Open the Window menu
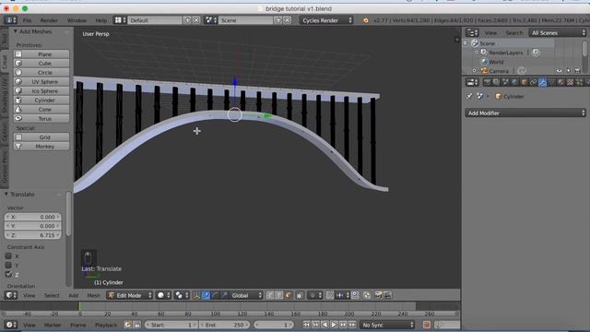Screen dimensions: 590x332 [77, 20]
